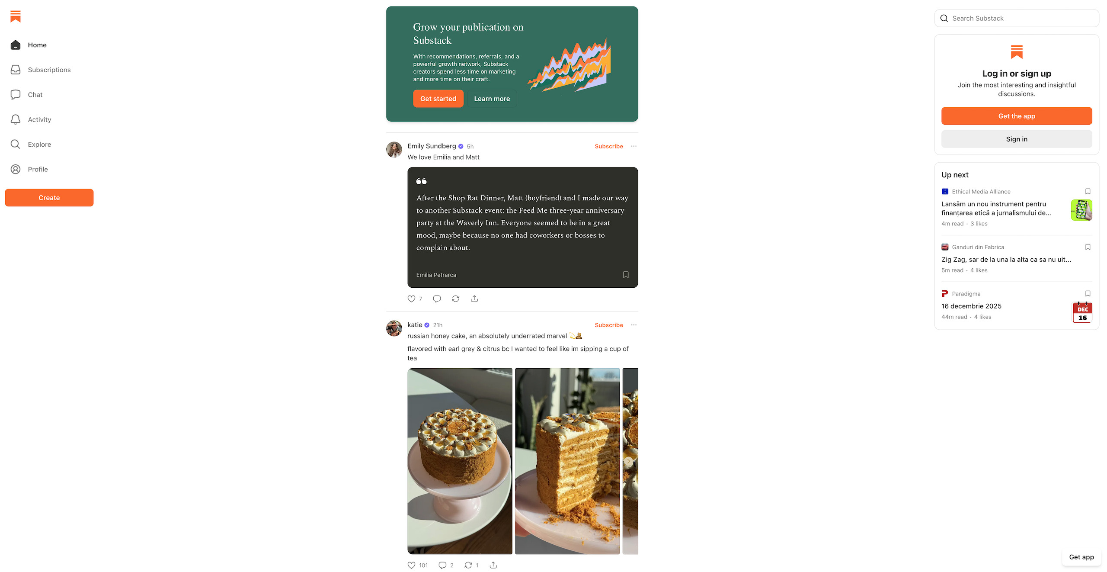Screen dimensions: 1107x572
Task: Save the Ethical Media Alliance article
Action: tap(1088, 191)
